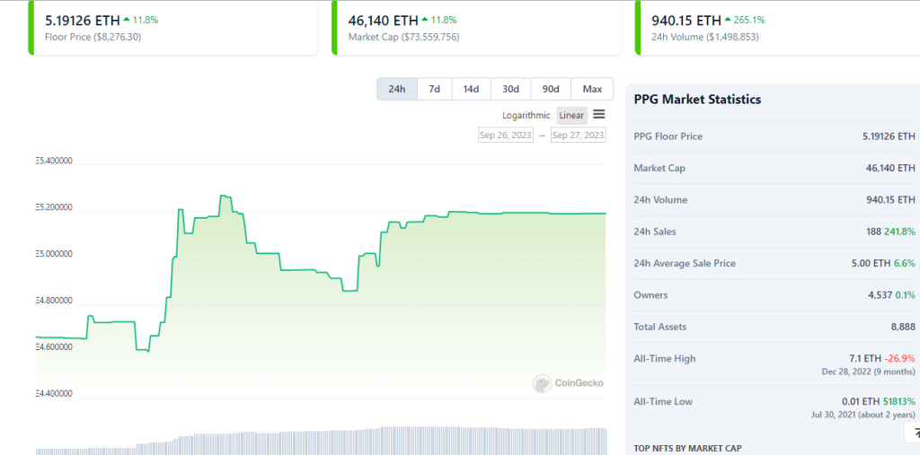
Task: Open the Sep 27, 2023 end date picker
Action: coord(578,136)
